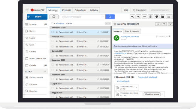Screen dimensions: 196x109
Task: Click the Principale breadcrumb link
Action: coord(60,24)
